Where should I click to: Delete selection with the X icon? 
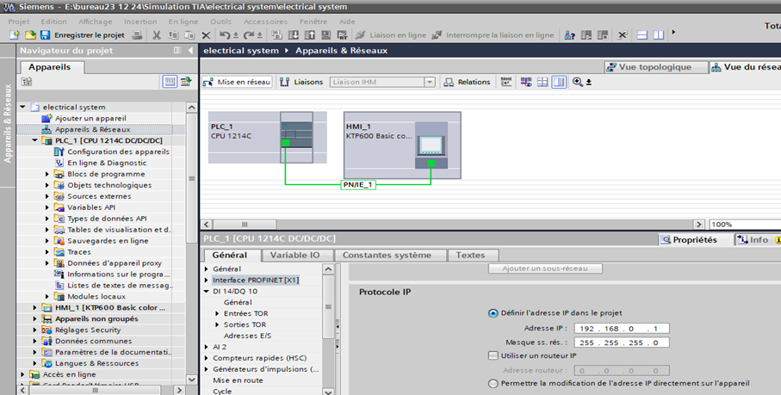[x=206, y=35]
